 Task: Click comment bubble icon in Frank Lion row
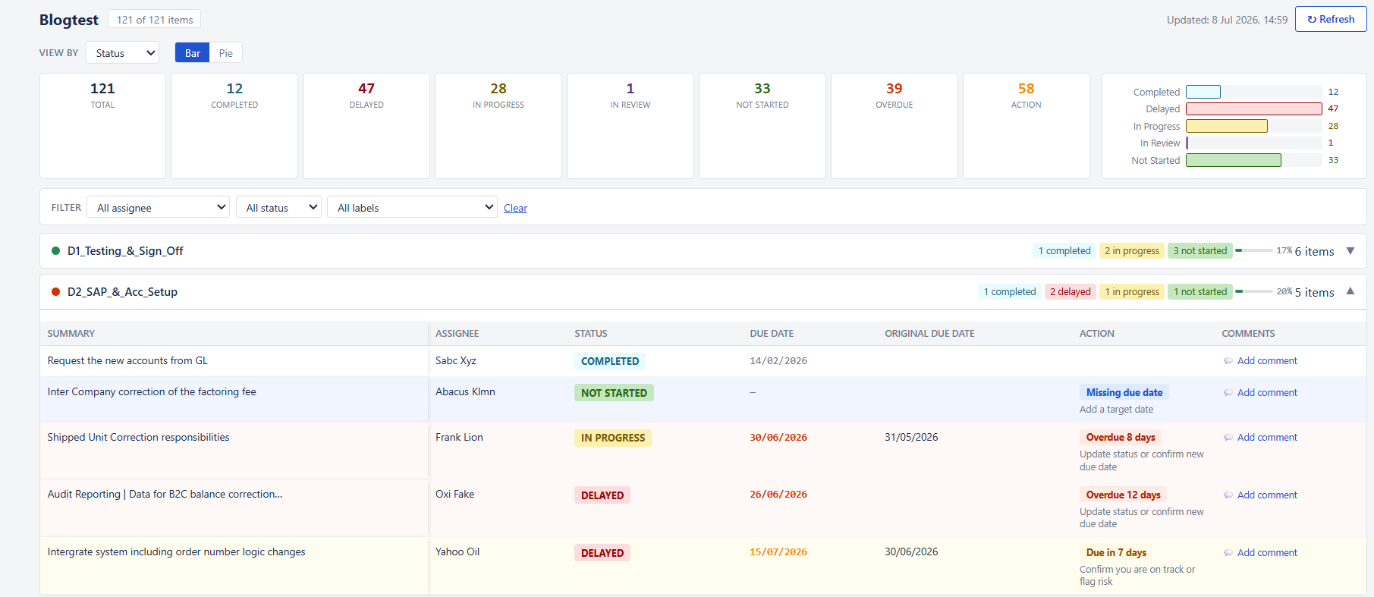[x=1228, y=438]
